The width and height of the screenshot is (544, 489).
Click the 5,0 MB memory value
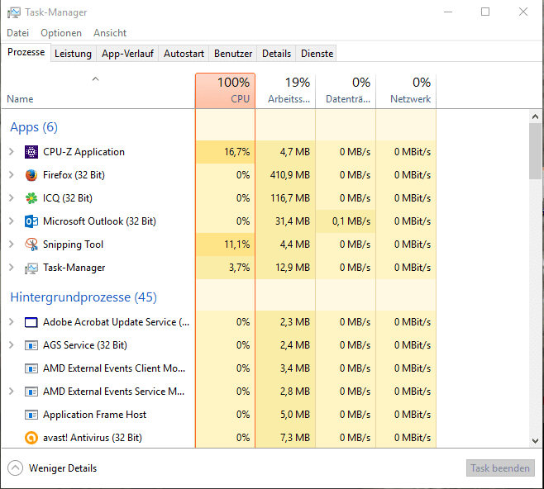point(295,415)
